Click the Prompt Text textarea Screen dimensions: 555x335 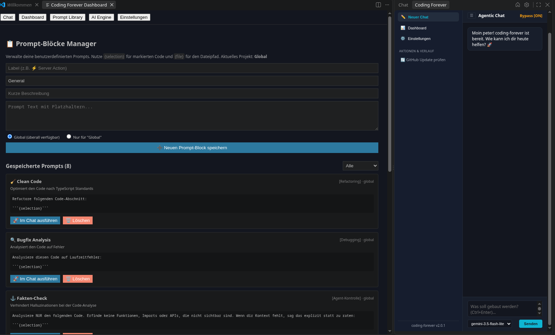pos(192,116)
